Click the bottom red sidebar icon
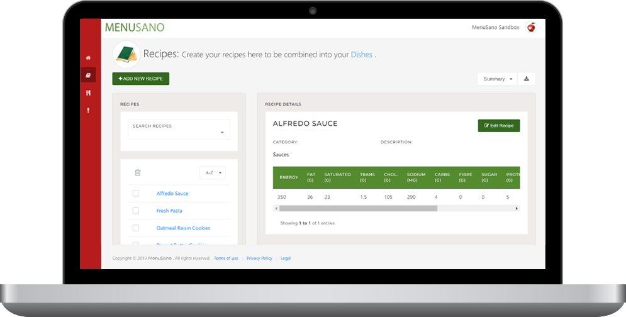 (88, 110)
